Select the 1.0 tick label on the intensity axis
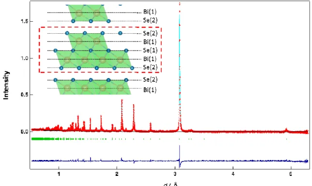 coord(24,58)
